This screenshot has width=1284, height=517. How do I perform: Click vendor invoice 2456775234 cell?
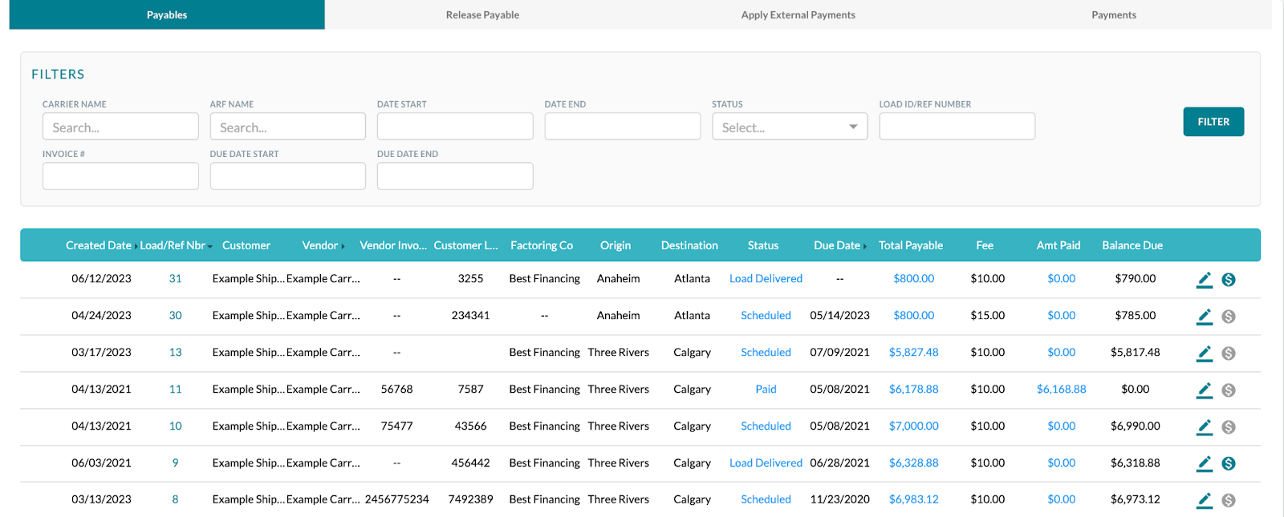[397, 499]
